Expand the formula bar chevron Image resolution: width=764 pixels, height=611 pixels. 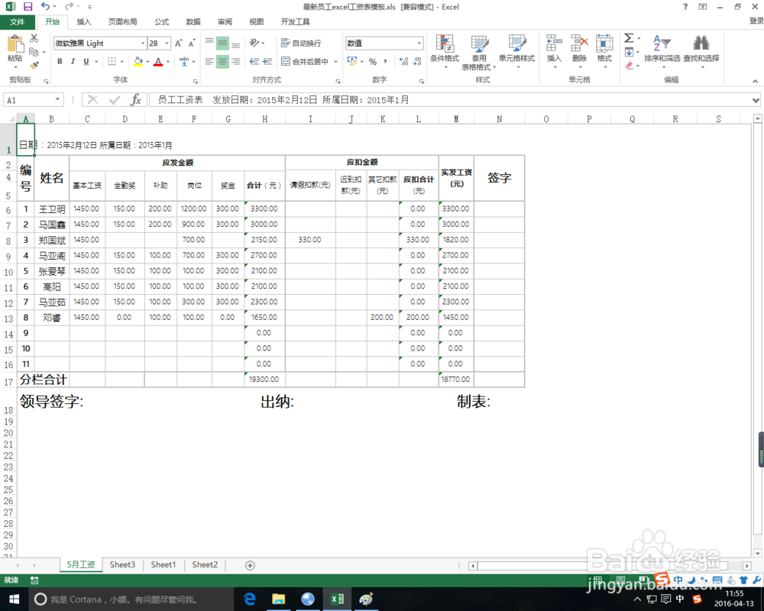[756, 100]
